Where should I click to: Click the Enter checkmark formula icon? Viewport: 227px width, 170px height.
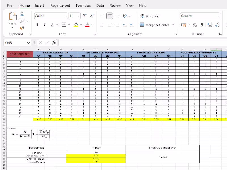[x=47, y=43]
